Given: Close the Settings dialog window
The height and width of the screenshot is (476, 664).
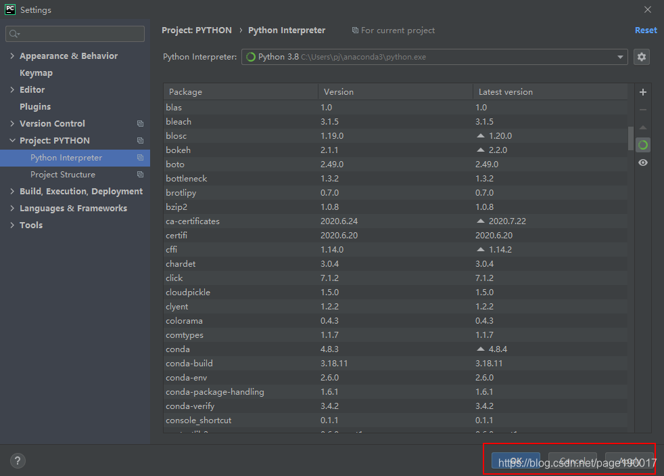Looking at the screenshot, I should 648,9.
